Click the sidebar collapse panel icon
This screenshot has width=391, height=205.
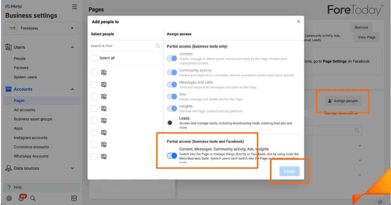74,198
